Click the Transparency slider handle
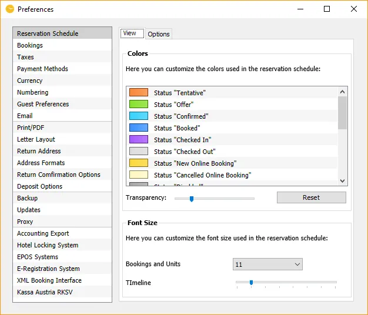This screenshot has width=368, height=315. click(192, 199)
